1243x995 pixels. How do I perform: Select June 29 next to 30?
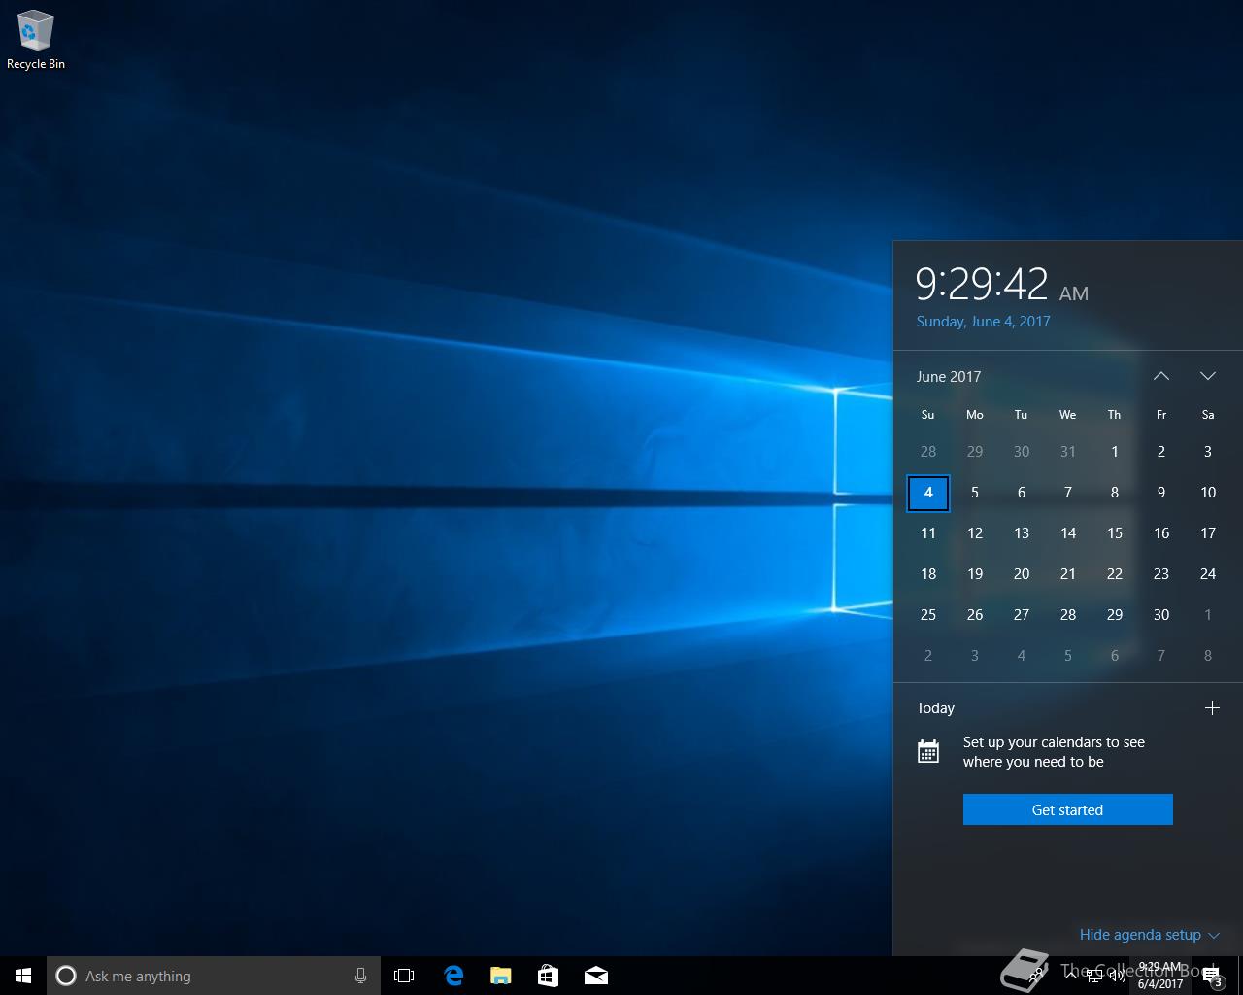1115,615
